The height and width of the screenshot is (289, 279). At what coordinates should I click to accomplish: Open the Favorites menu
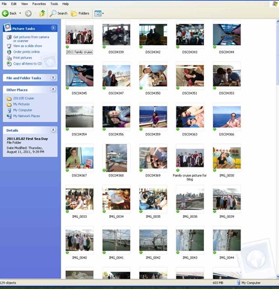point(39,4)
